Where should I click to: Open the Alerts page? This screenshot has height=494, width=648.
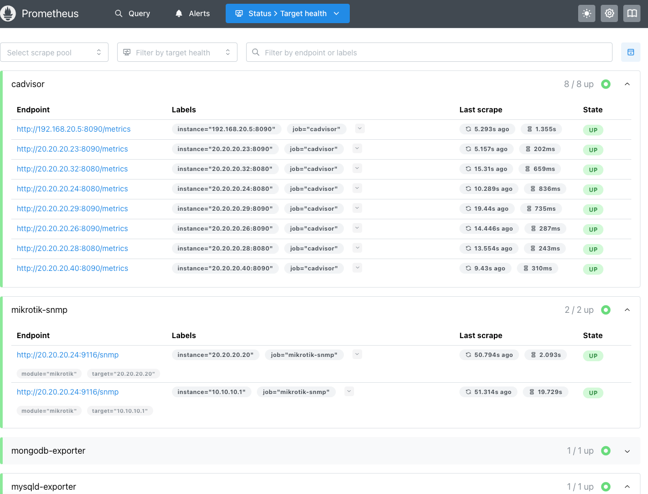click(x=192, y=13)
